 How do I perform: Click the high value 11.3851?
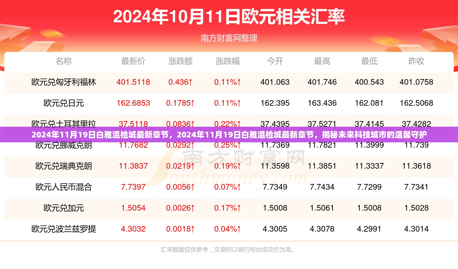[x=322, y=166]
